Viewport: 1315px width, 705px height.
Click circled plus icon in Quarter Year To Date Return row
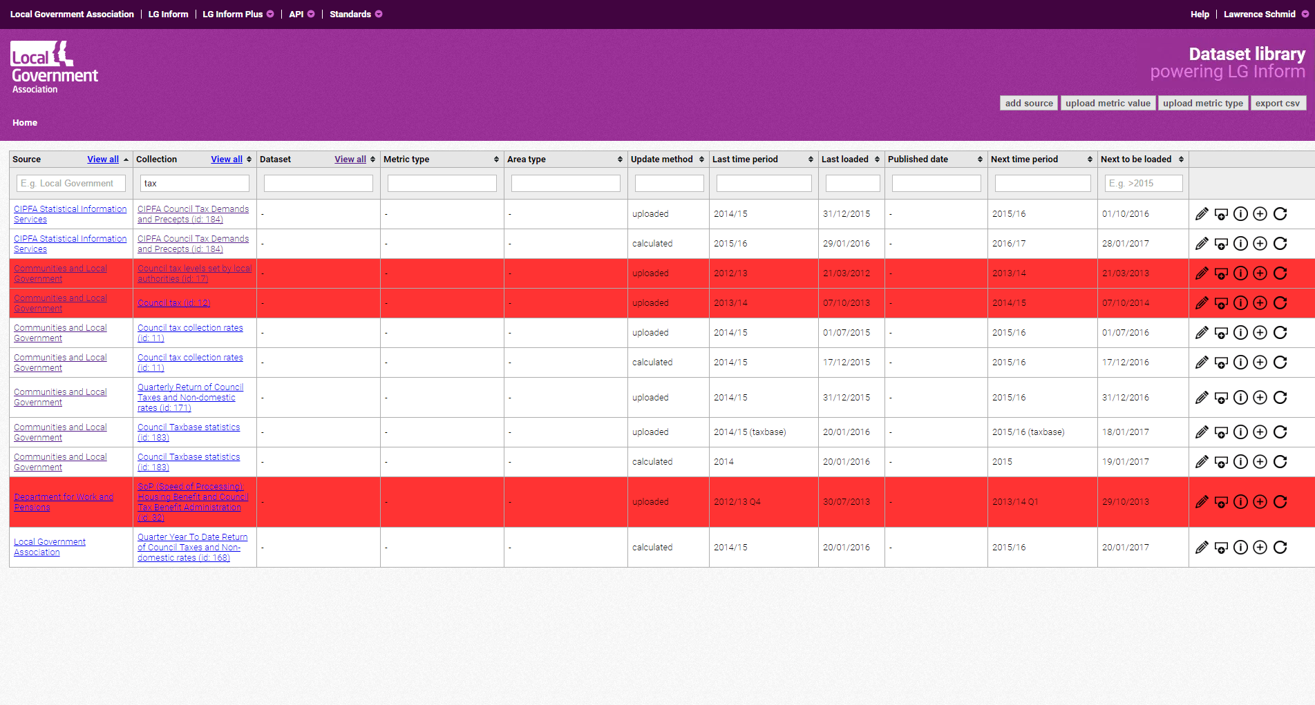[x=1260, y=548]
